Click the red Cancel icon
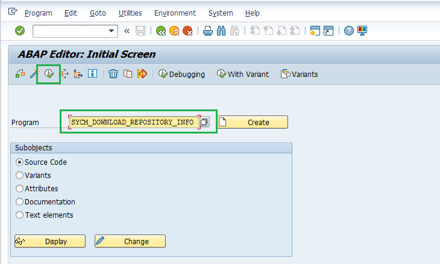Image resolution: width=440 pixels, height=264 pixels. tap(187, 31)
